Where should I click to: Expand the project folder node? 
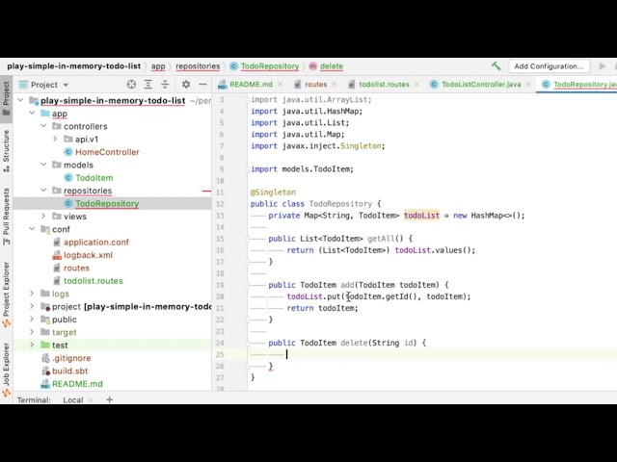(32, 306)
